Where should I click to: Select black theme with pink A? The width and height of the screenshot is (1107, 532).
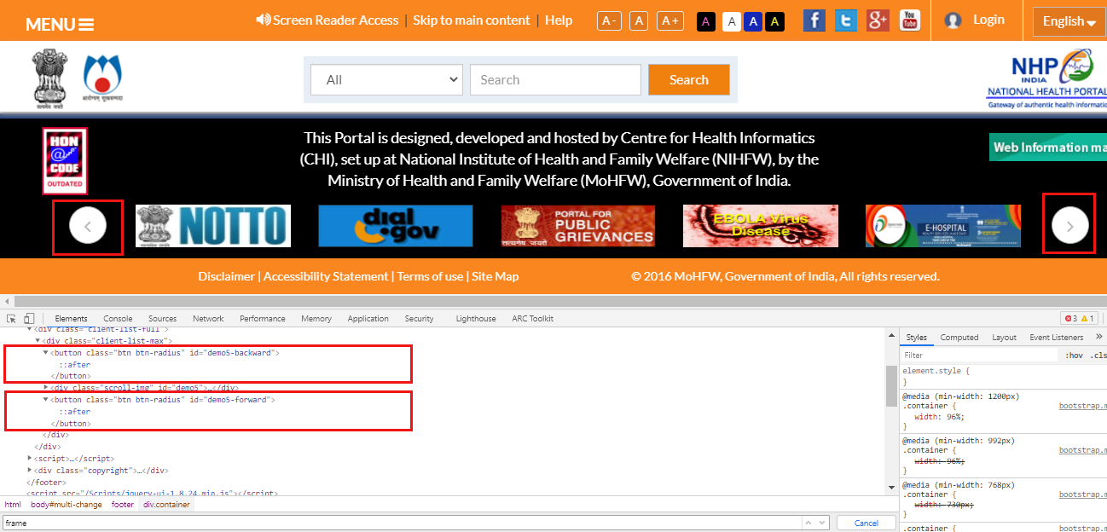tap(705, 21)
